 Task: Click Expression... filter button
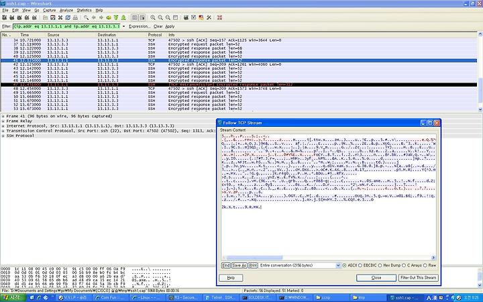click(x=140, y=26)
